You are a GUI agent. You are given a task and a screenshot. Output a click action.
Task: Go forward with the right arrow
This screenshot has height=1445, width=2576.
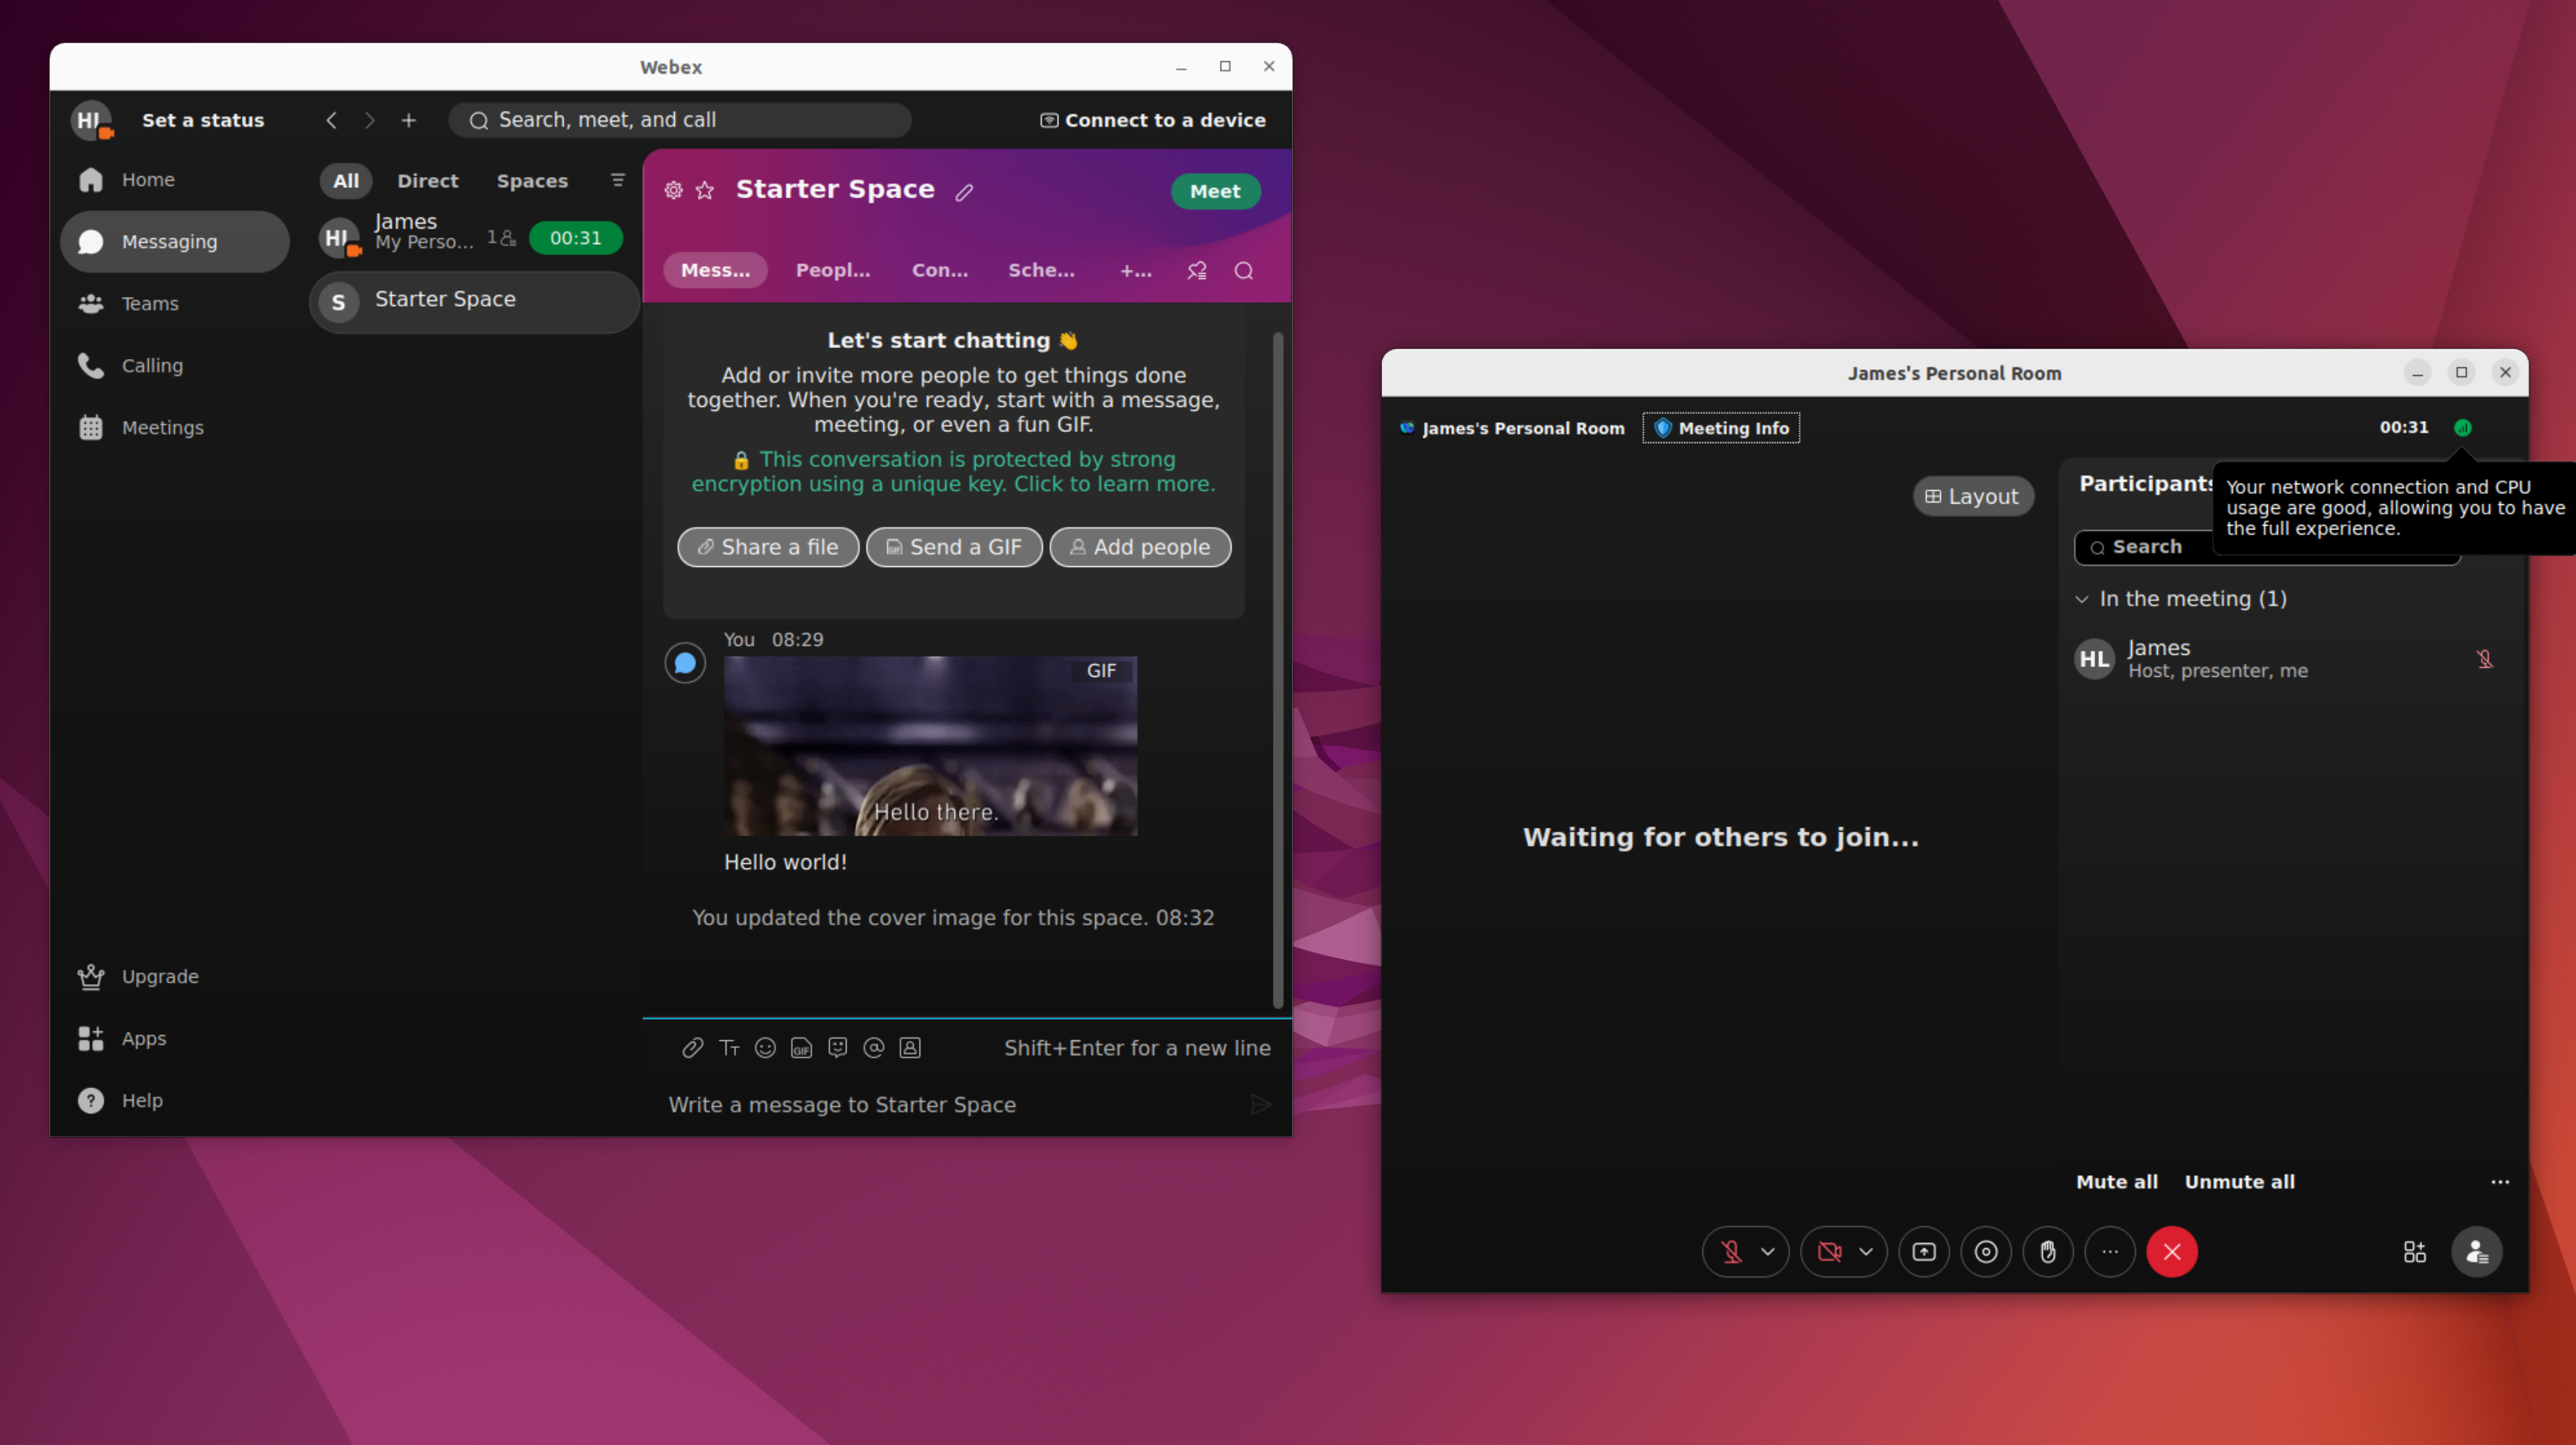(370, 120)
